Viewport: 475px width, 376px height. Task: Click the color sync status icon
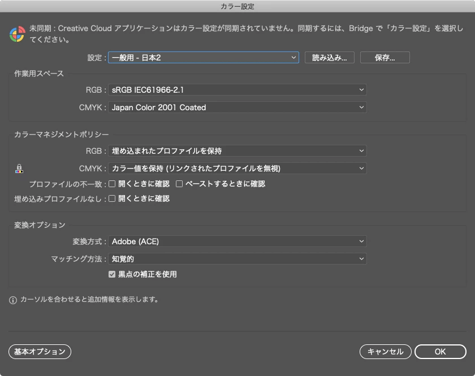tap(18, 34)
